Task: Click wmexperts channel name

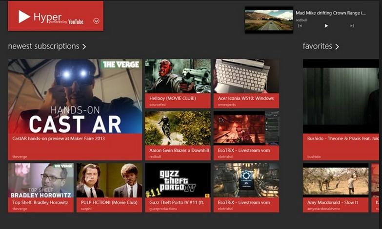Action: [227, 105]
